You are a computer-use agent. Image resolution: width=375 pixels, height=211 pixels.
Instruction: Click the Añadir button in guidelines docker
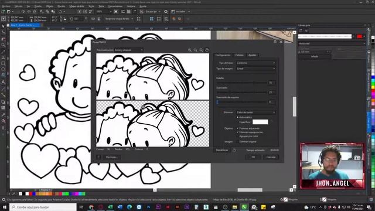315,56
